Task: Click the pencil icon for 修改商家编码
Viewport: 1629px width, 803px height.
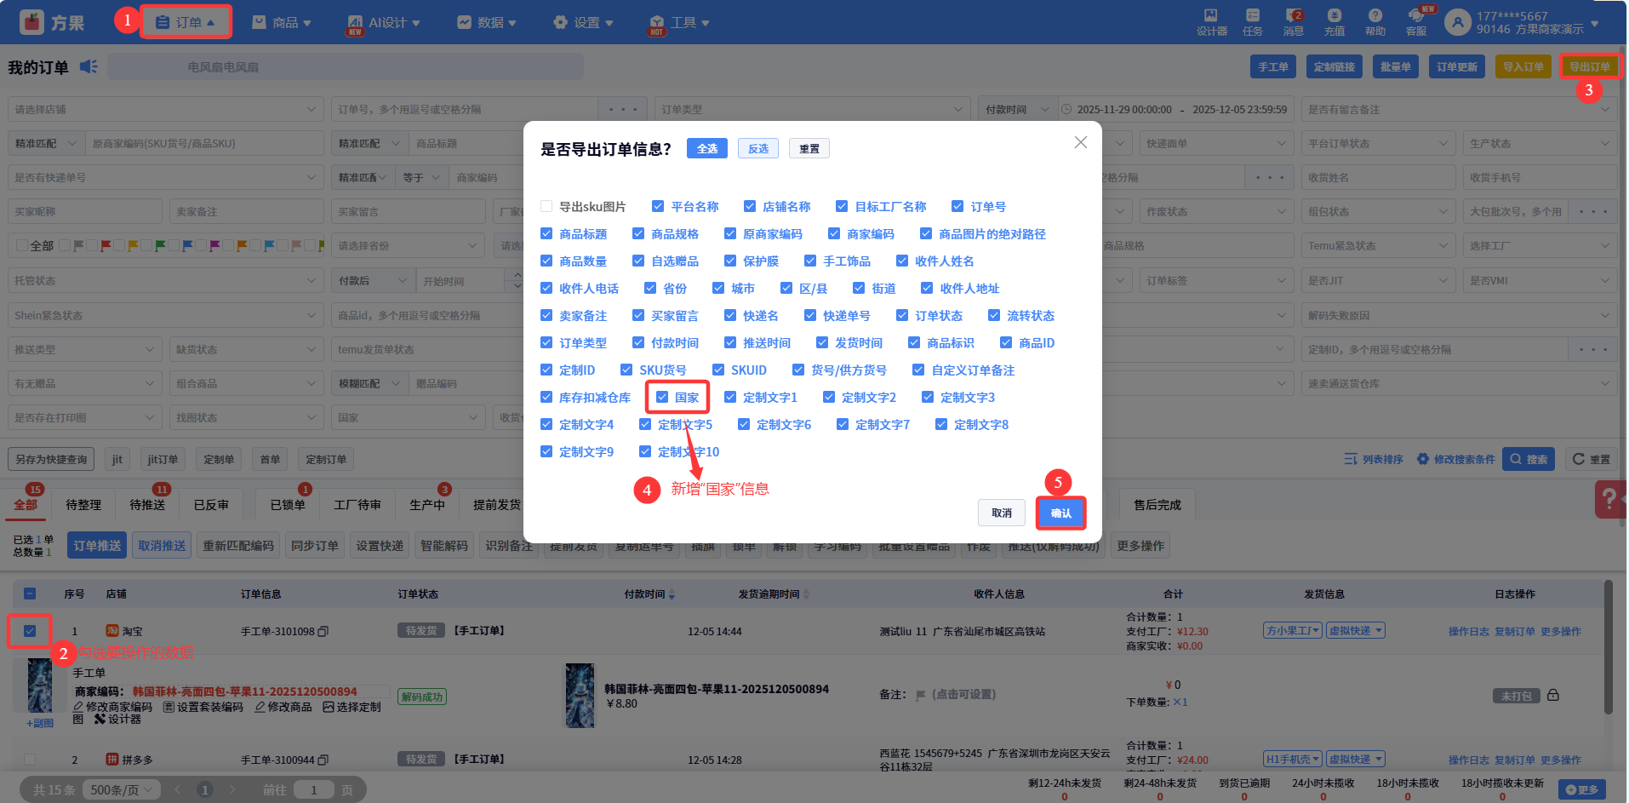Action: (x=78, y=707)
